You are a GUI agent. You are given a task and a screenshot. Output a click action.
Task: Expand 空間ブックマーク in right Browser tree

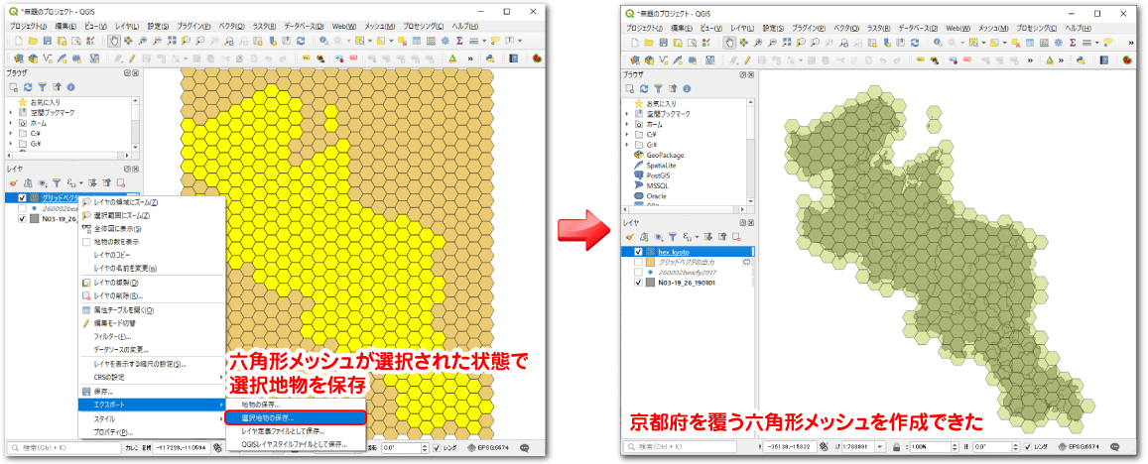pyautogui.click(x=627, y=114)
